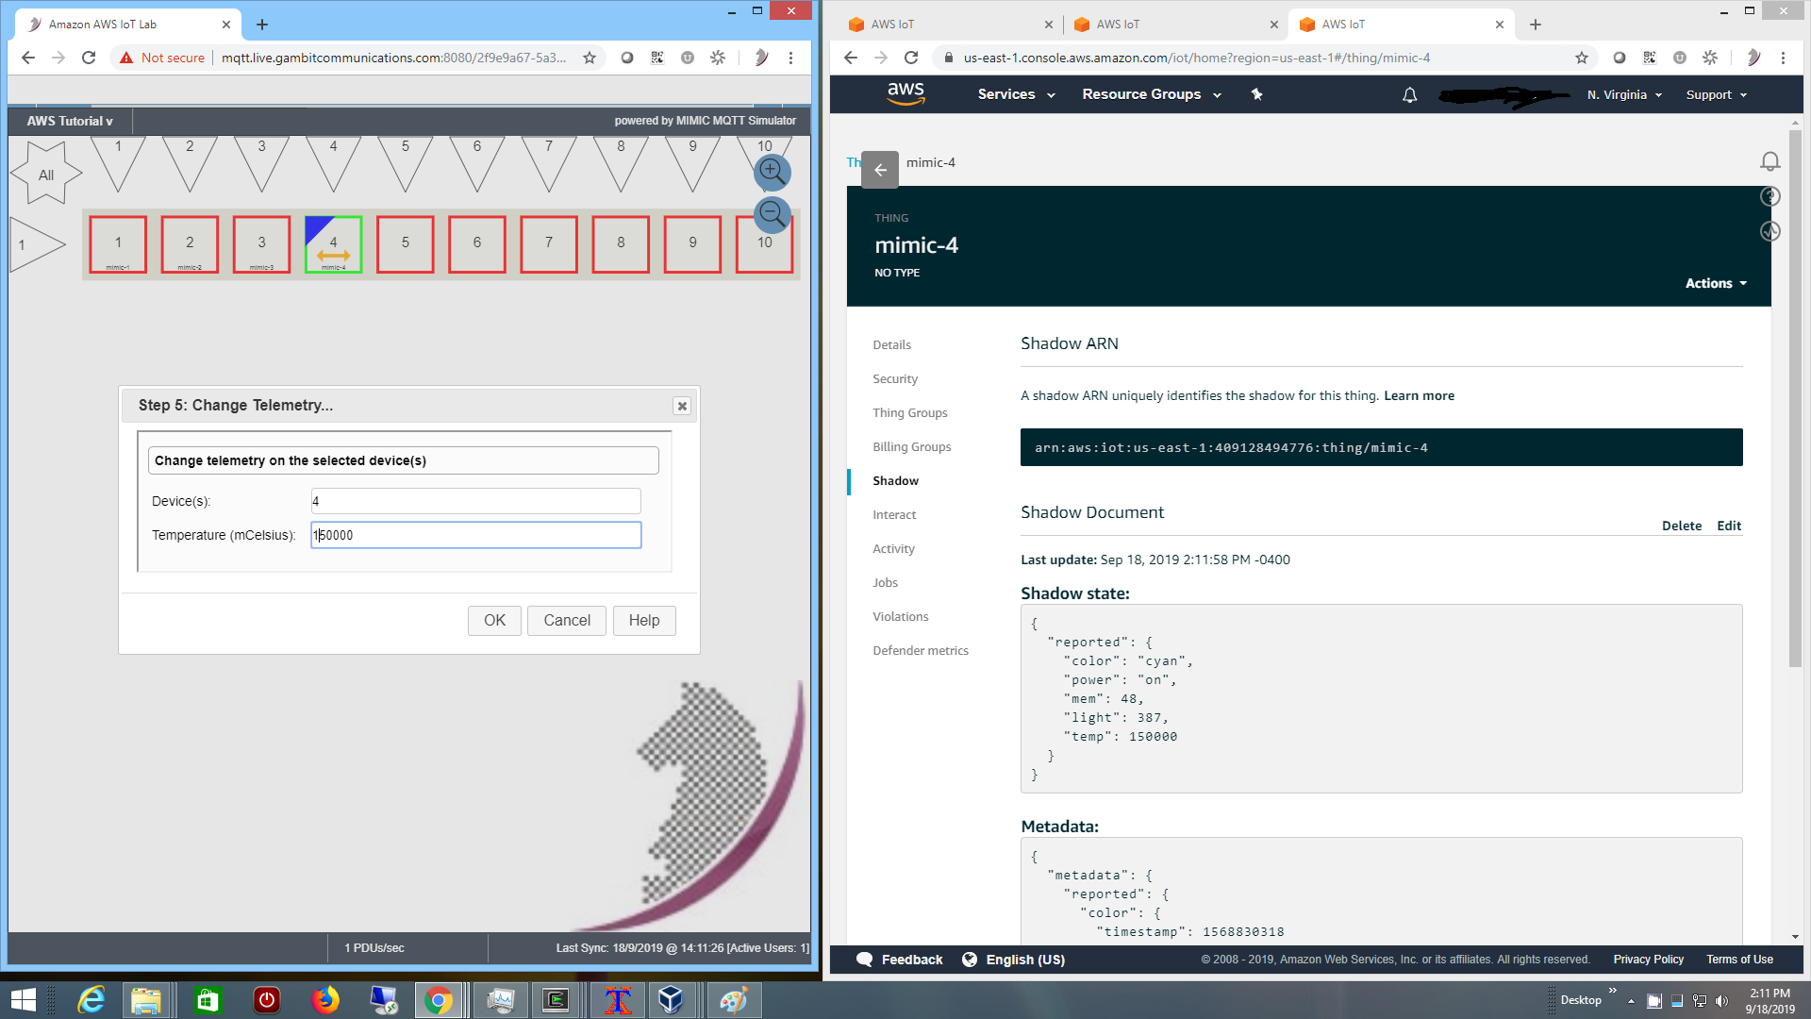Open the Security section

point(895,378)
